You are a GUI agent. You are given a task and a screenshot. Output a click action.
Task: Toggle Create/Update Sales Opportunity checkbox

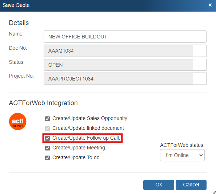pyautogui.click(x=47, y=119)
